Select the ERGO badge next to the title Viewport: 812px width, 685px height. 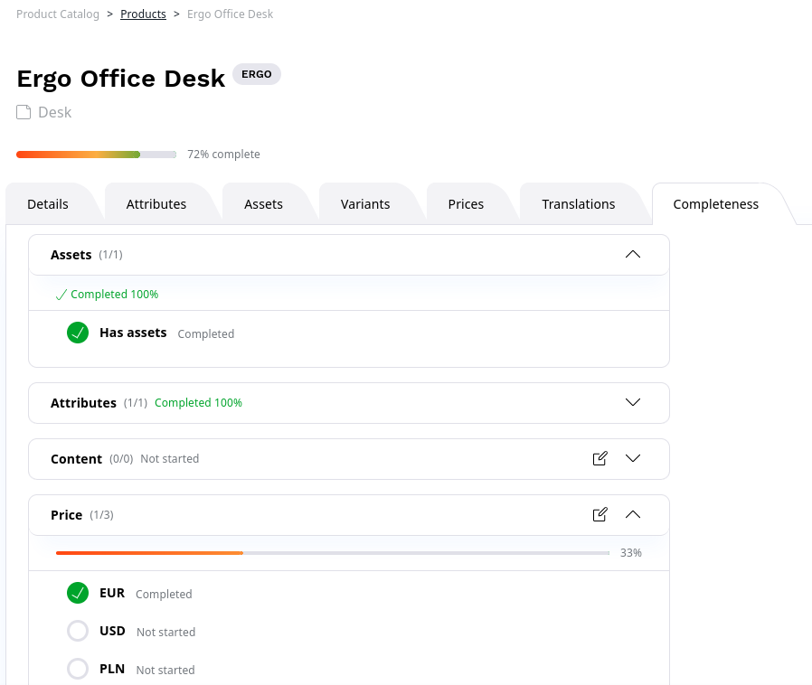[256, 74]
